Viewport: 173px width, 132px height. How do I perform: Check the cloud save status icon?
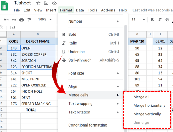tap(54, 3)
